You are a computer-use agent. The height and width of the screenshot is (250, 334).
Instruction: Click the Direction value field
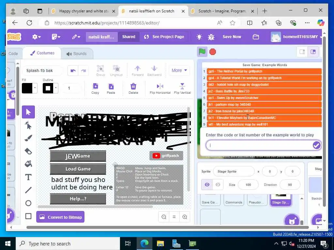(290, 185)
